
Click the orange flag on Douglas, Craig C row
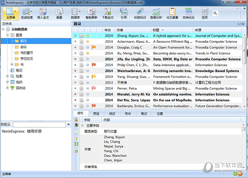(x=94, y=47)
